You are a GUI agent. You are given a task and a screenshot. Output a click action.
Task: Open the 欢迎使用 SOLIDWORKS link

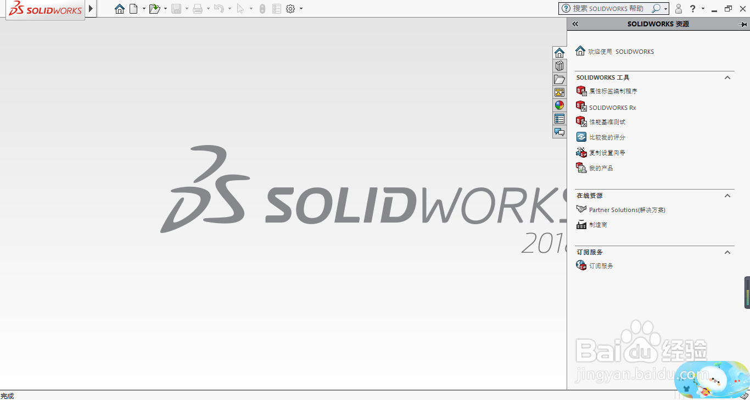pyautogui.click(x=614, y=51)
